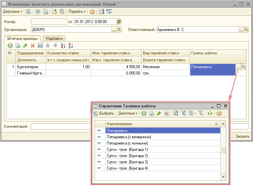Click the copy document icon in main toolbar

45,12
